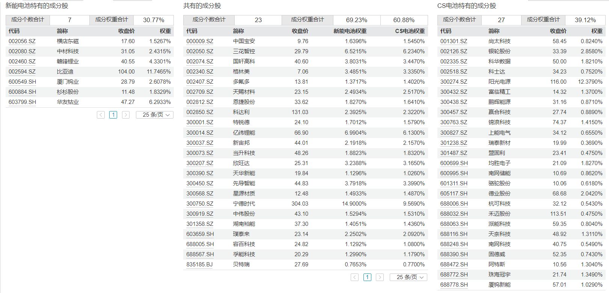Go to previous page in 共有的成分股 table
609x293 pixels.
(x=354, y=277)
